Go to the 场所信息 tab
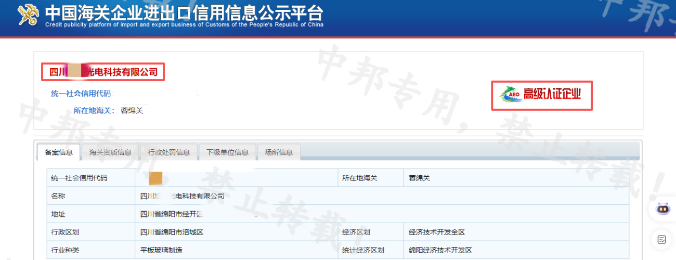 coord(279,152)
